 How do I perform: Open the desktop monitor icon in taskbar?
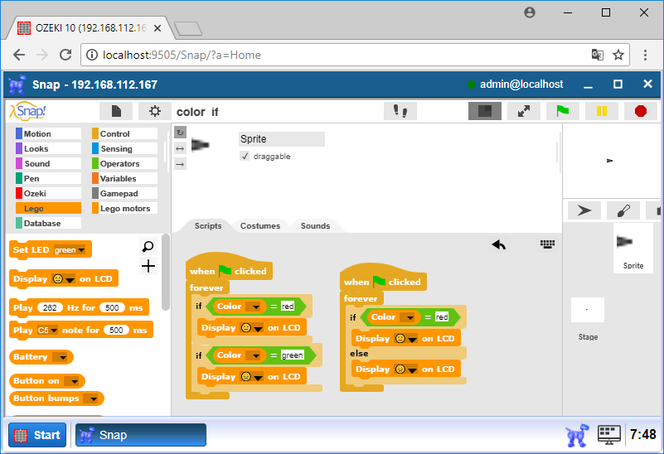tap(609, 435)
